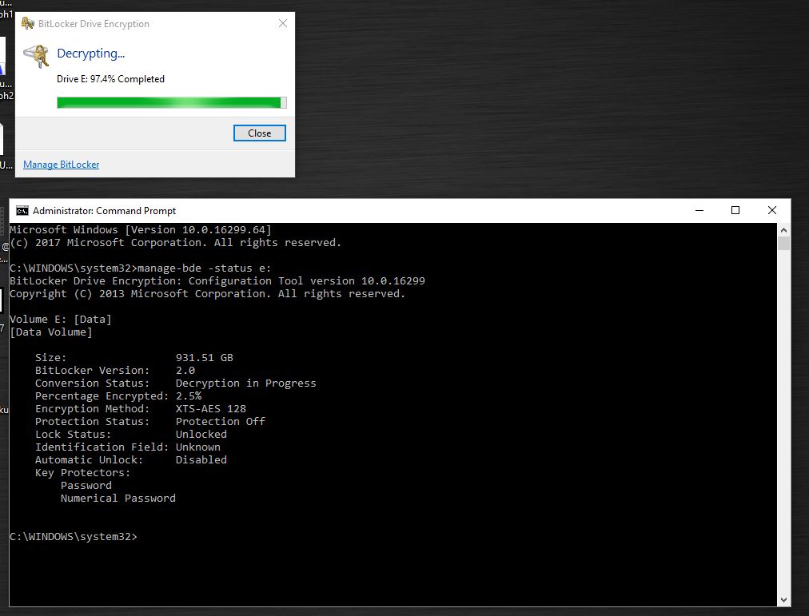The image size is (809, 616).
Task: Click the 'manage-bde -status e:' command text
Action: pos(205,268)
